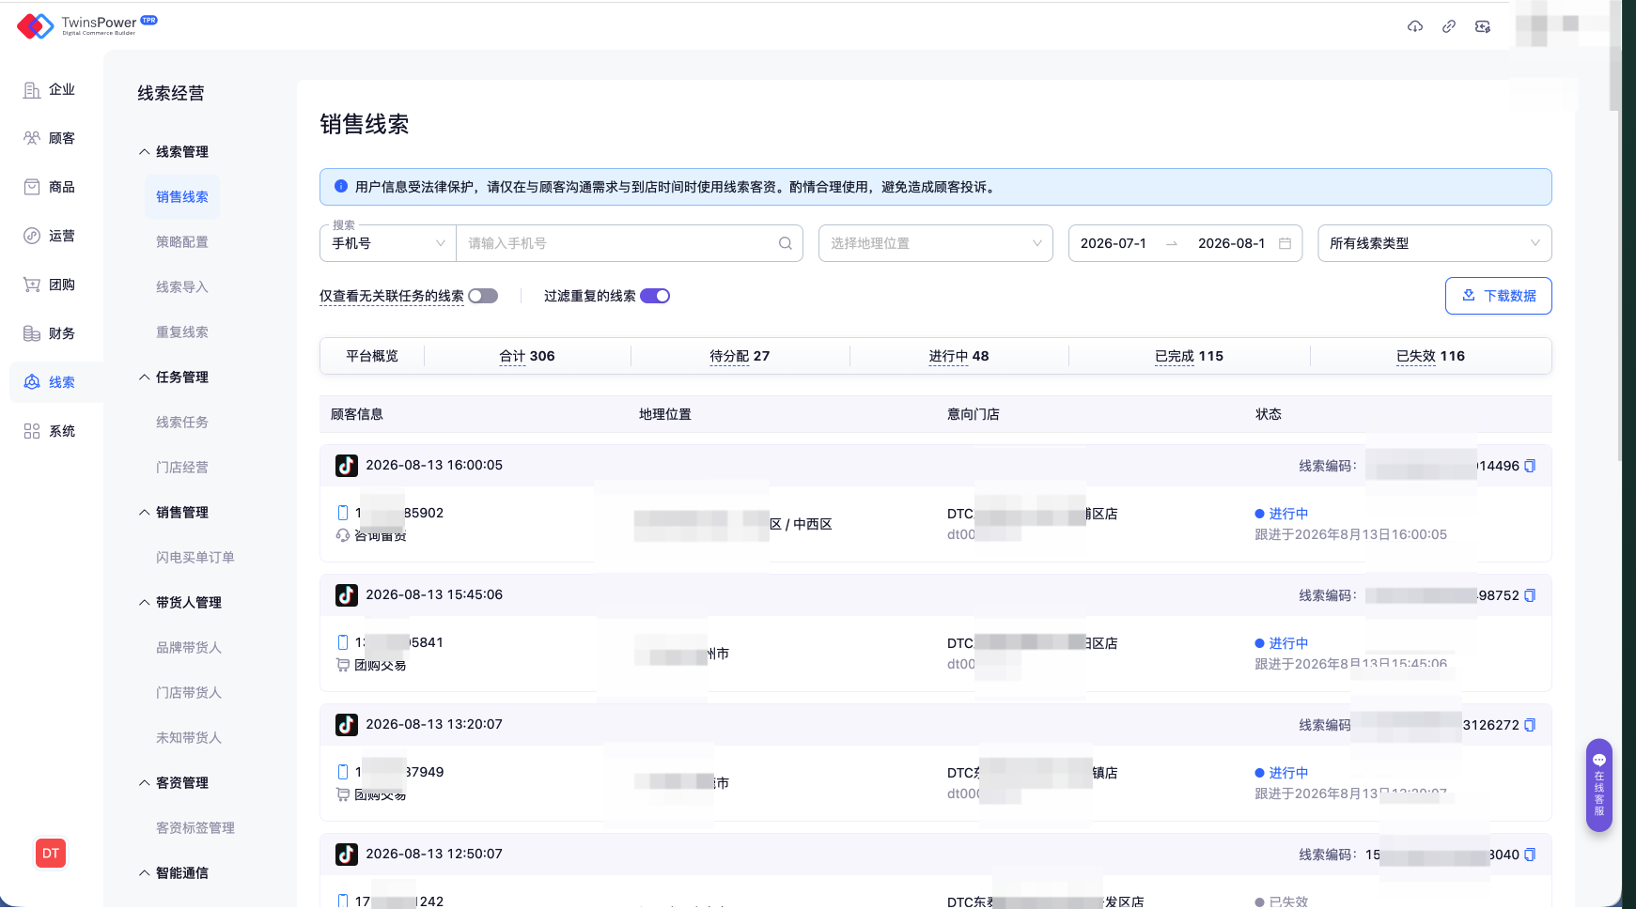Click the end date 2026-08-1 field

pyautogui.click(x=1232, y=243)
